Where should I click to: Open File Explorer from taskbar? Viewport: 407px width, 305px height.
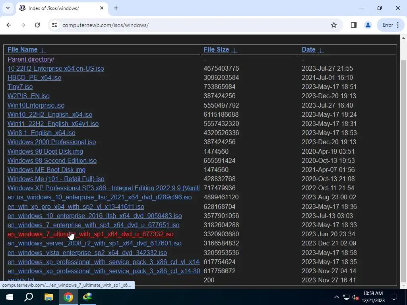point(48,297)
